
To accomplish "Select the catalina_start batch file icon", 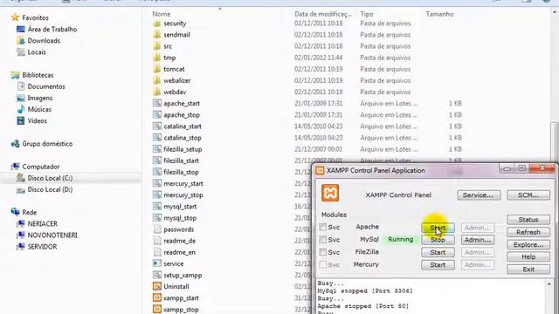I will [157, 126].
